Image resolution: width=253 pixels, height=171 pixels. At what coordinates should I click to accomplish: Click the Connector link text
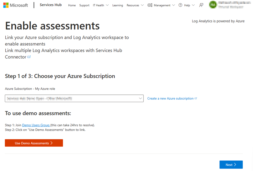tap(16, 57)
